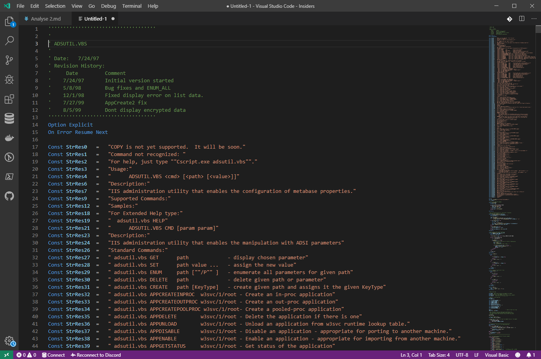Viewport: 541px width, 359px height.
Task: Click on 'StrRes0' constant name
Action: (x=76, y=147)
